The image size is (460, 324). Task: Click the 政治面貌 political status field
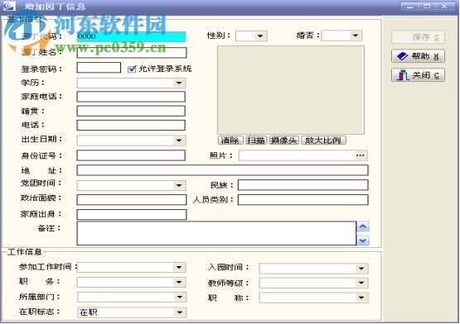point(132,200)
